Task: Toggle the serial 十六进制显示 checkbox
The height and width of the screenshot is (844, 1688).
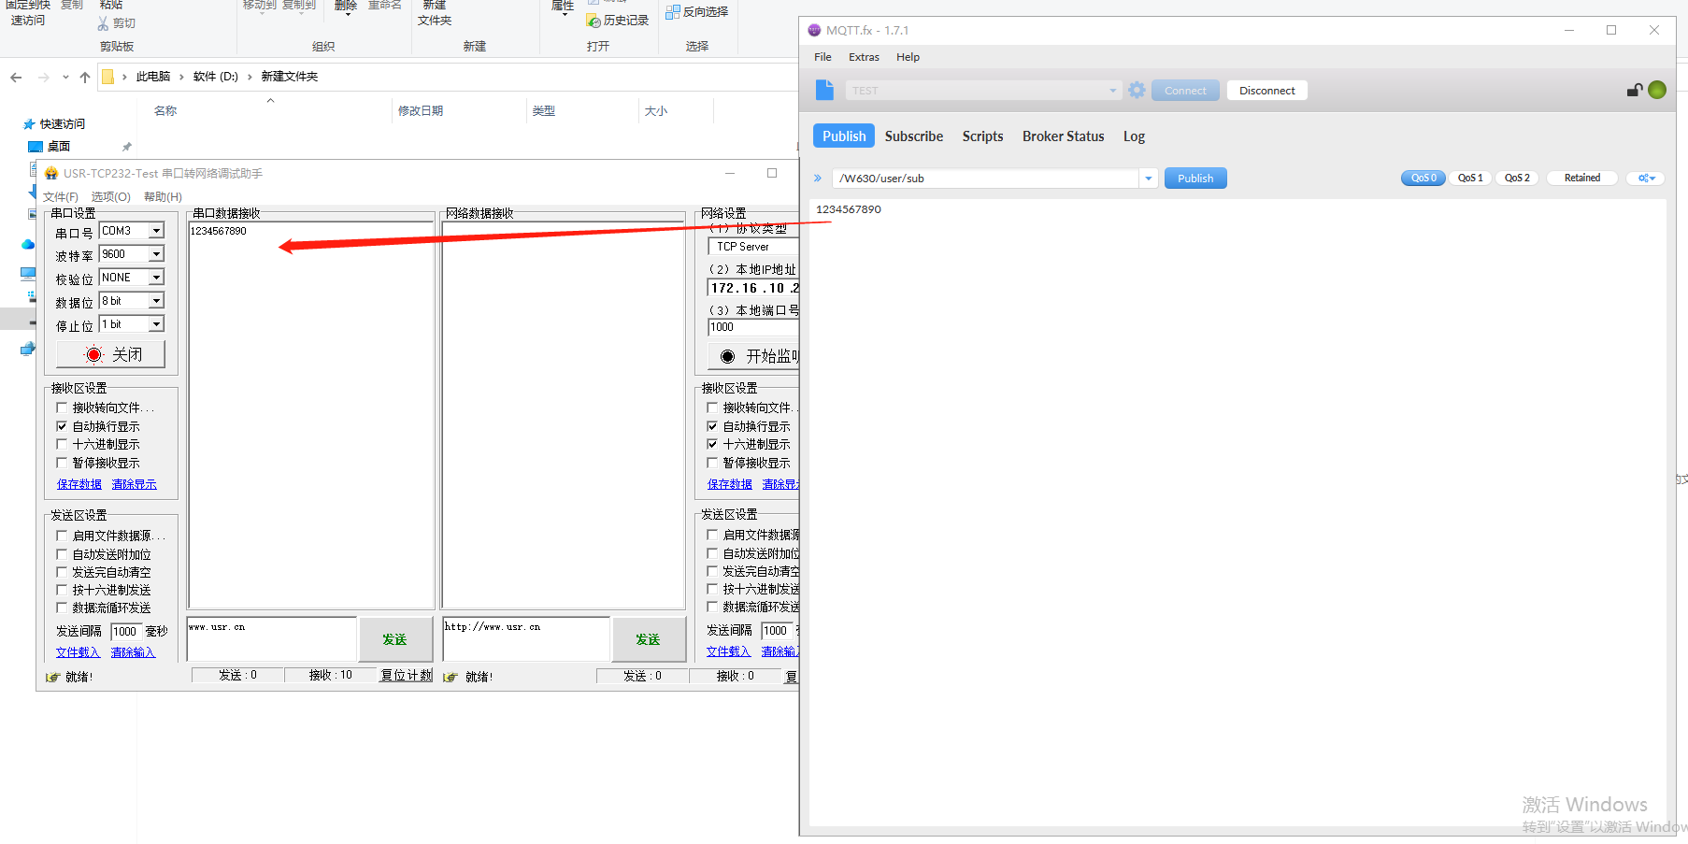Action: (x=62, y=445)
